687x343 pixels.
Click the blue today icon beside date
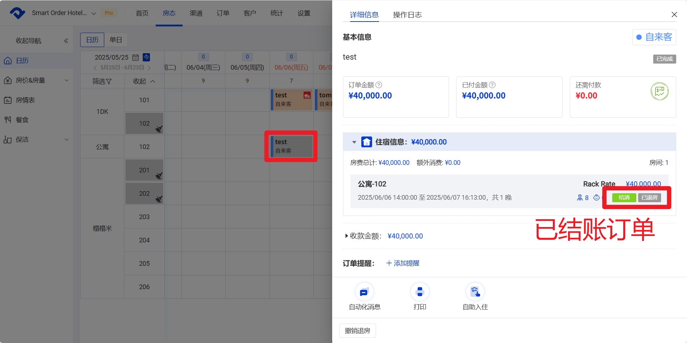point(146,57)
